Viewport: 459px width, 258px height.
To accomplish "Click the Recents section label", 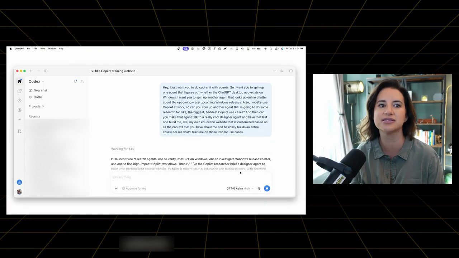I will (x=34, y=116).
